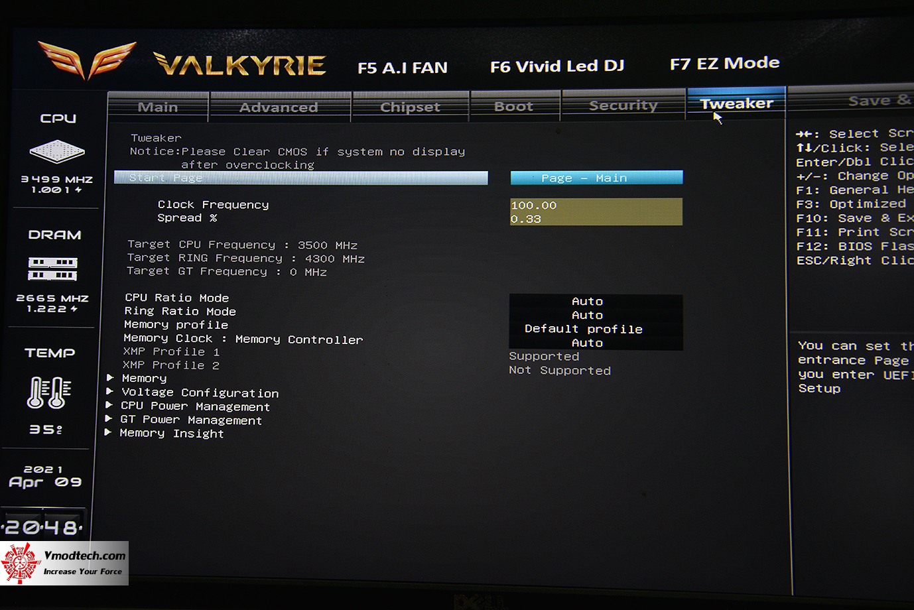Click Target GT Frequency 0 MHz text

tap(227, 271)
